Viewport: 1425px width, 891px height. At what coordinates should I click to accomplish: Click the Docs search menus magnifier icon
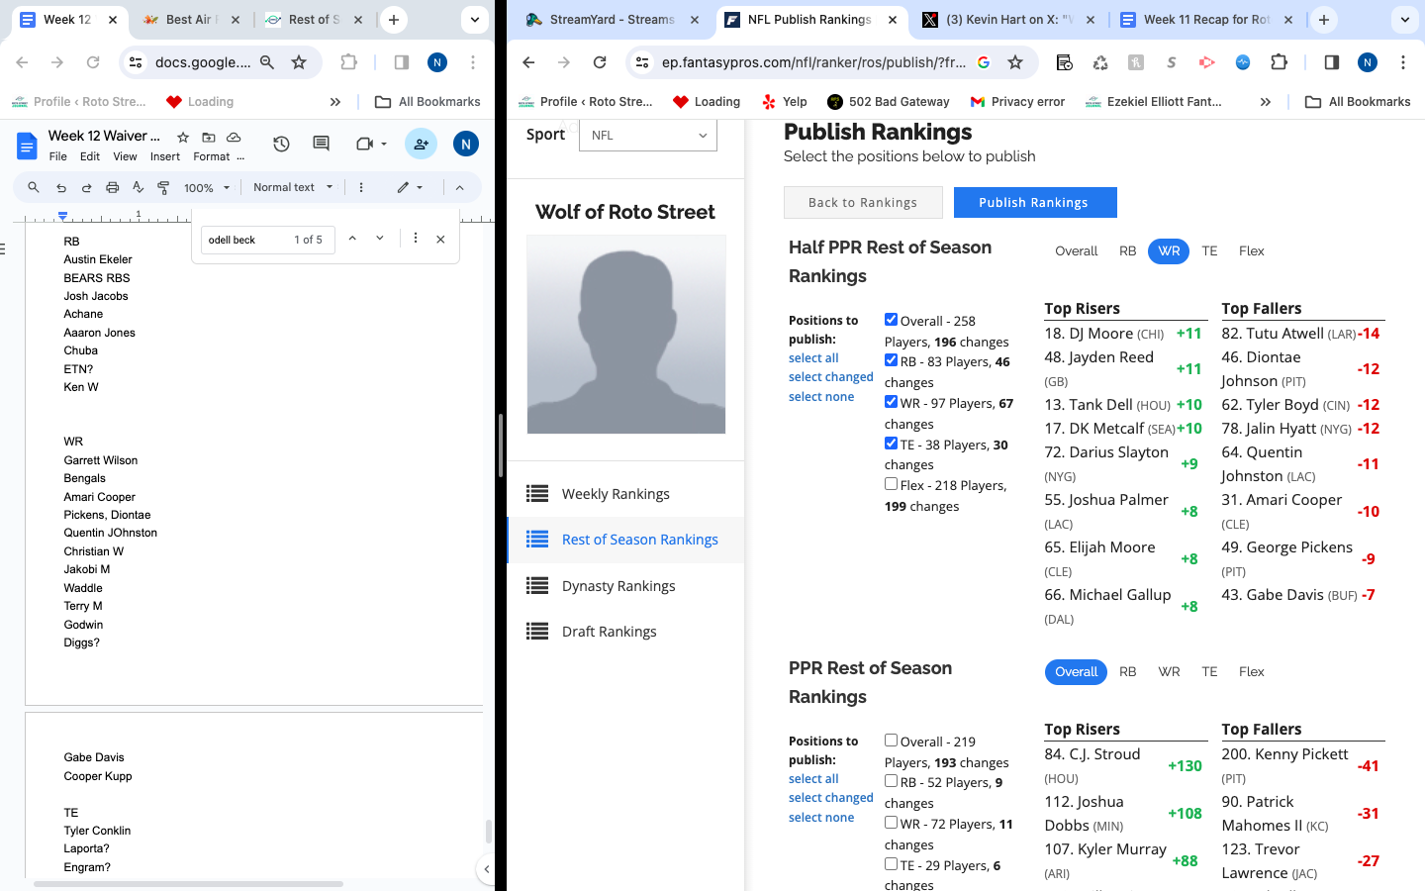tap(34, 187)
